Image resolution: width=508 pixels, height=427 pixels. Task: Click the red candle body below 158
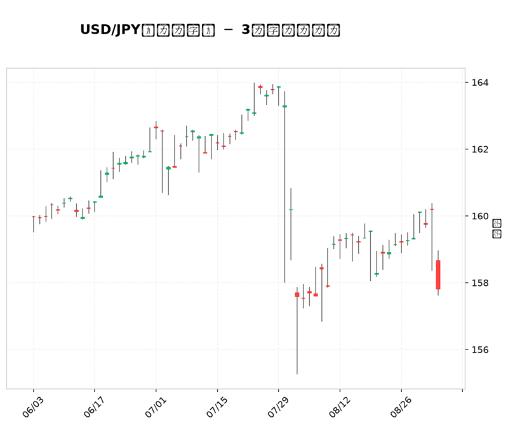click(297, 295)
